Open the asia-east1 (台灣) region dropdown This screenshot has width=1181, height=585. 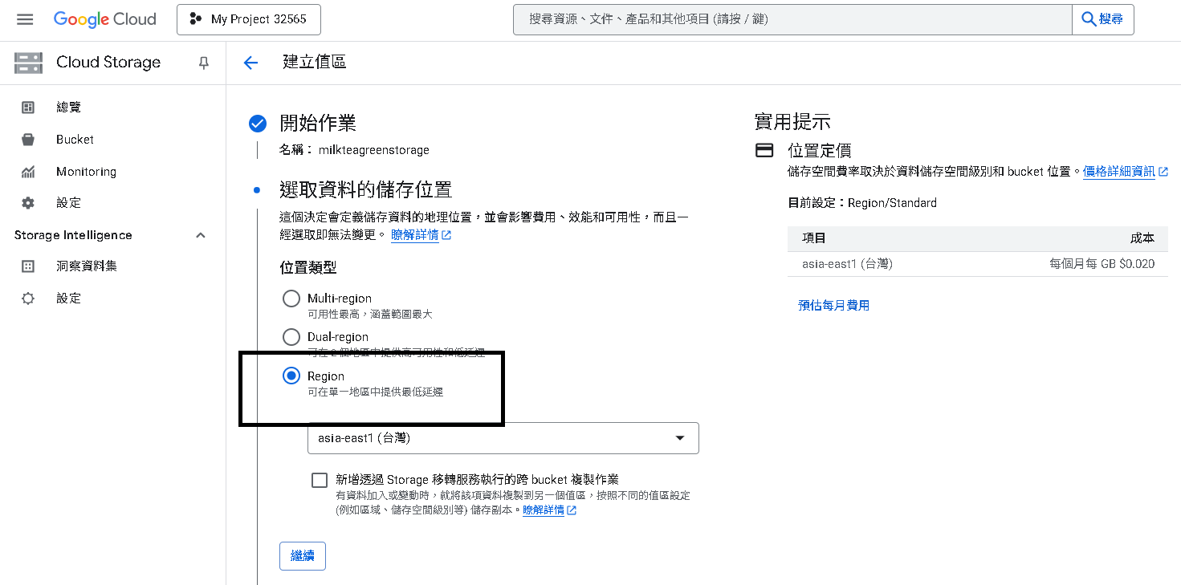503,438
